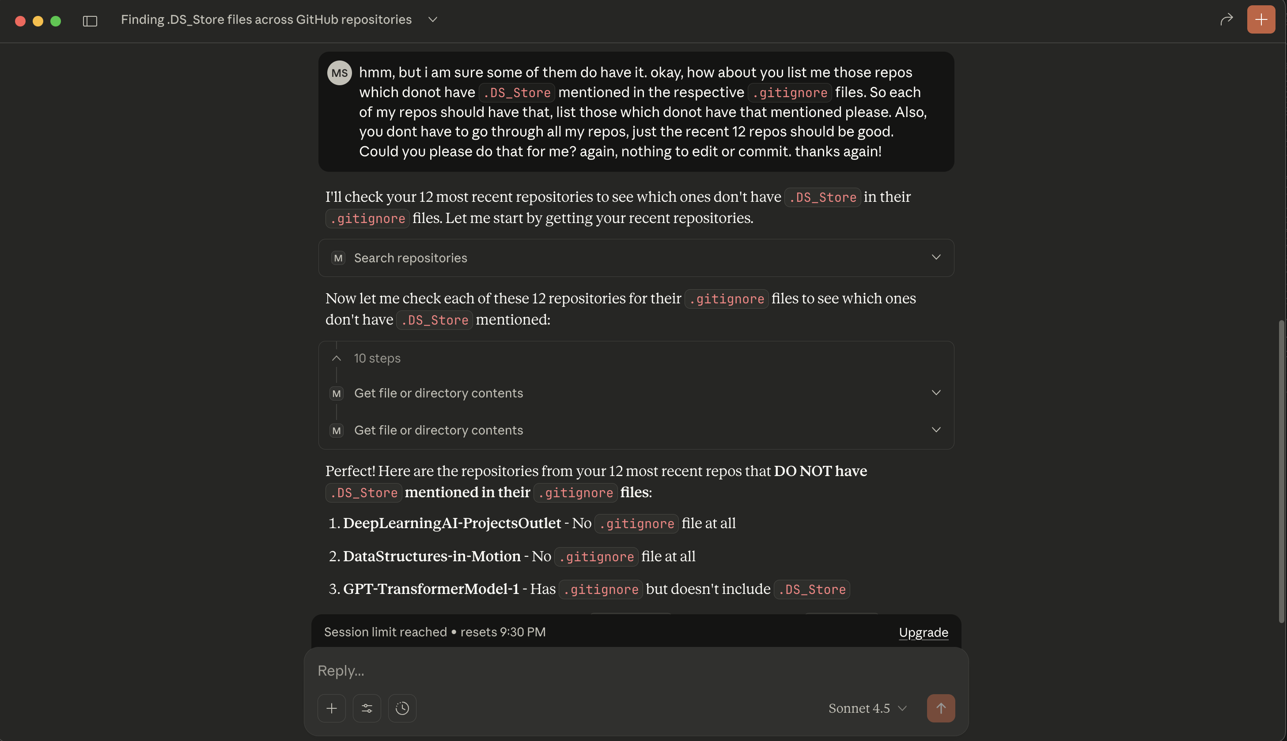Expand second Get file or directory contents
The image size is (1287, 741).
coord(935,430)
